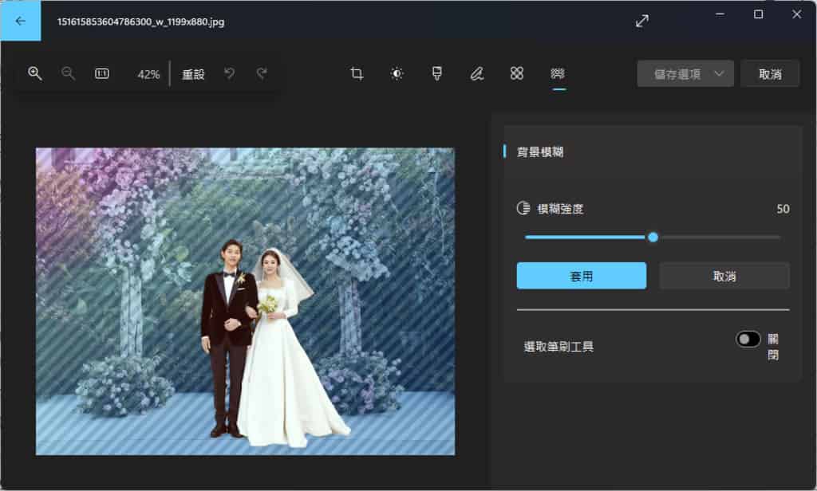817x491 pixels.
Task: Cancel blur with panel 取消 button
Action: [724, 276]
